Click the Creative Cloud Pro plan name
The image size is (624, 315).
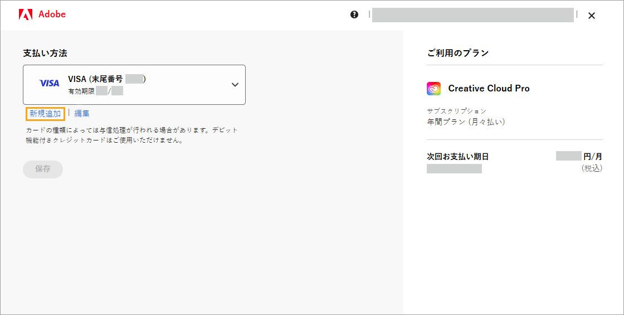pos(489,89)
